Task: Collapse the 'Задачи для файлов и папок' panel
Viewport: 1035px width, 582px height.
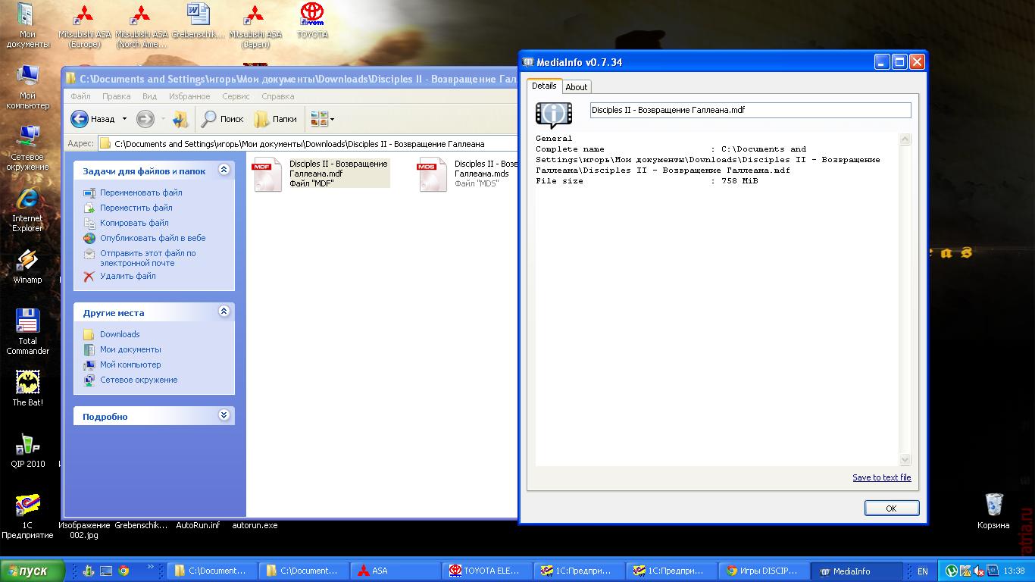Action: point(224,171)
